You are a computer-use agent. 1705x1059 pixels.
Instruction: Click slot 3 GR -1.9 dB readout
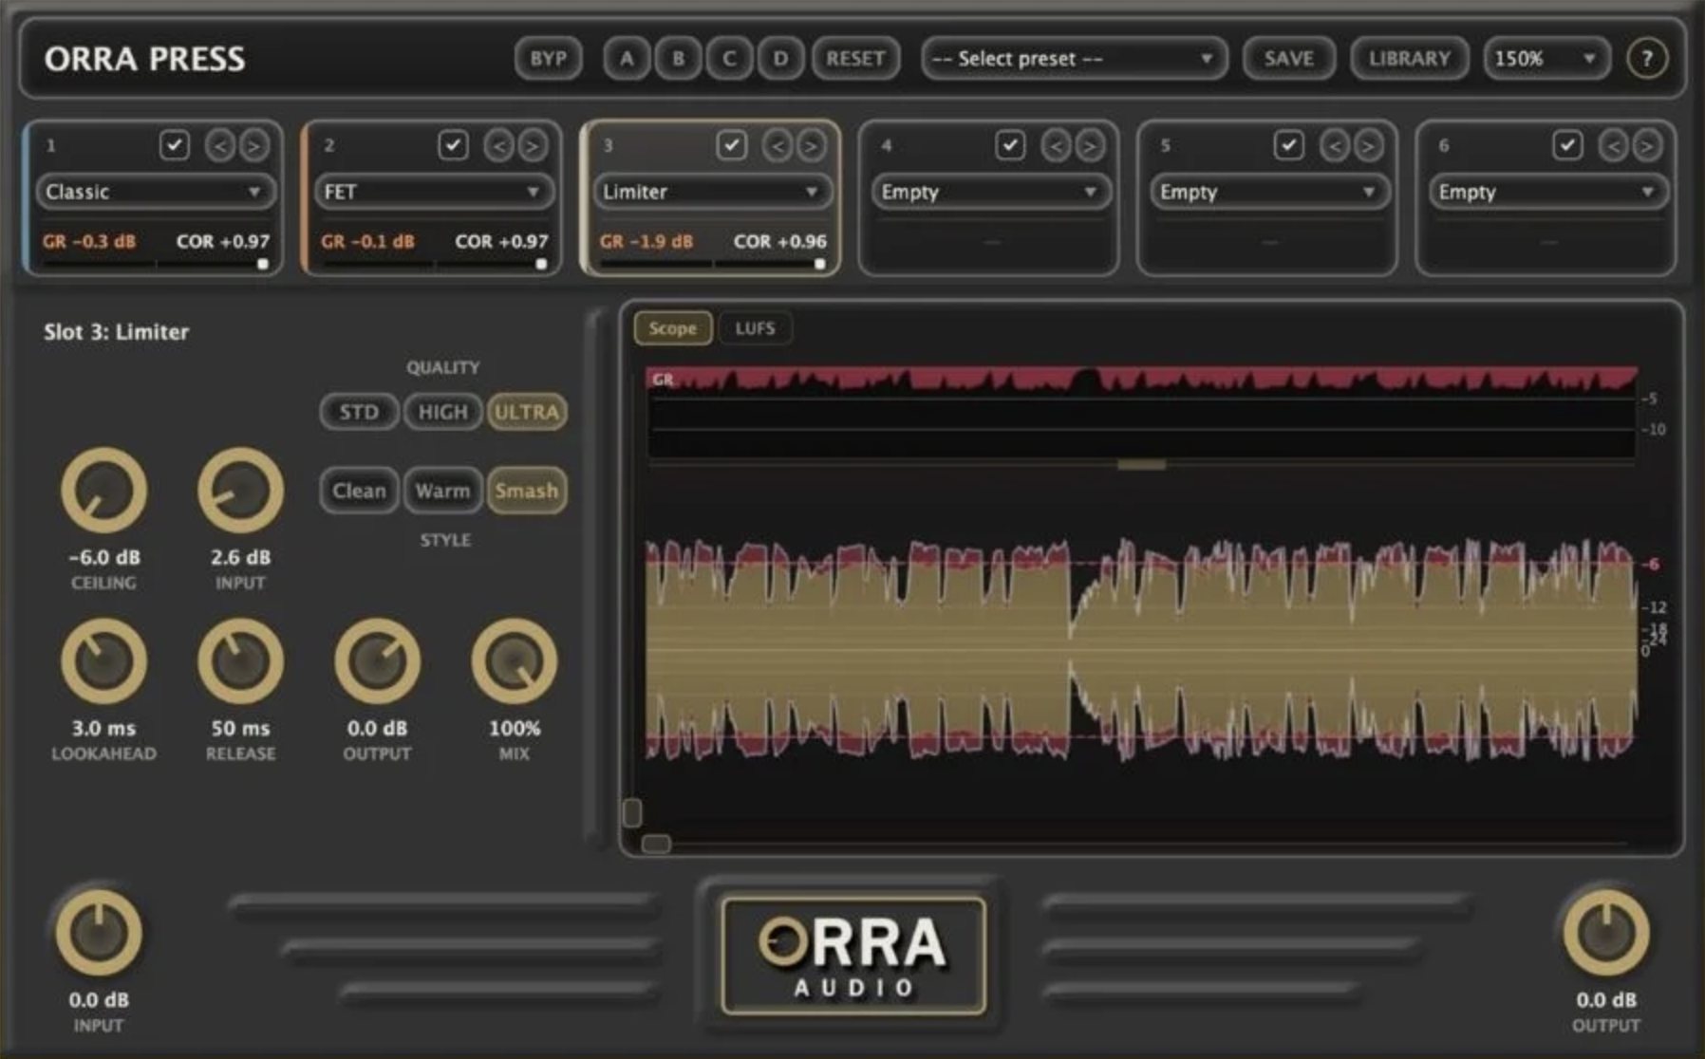[x=646, y=241]
